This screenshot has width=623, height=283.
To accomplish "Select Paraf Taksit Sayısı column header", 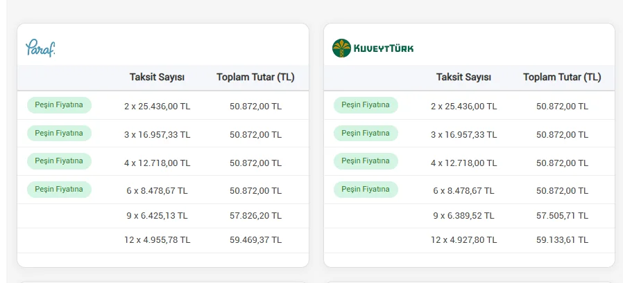I will point(157,77).
